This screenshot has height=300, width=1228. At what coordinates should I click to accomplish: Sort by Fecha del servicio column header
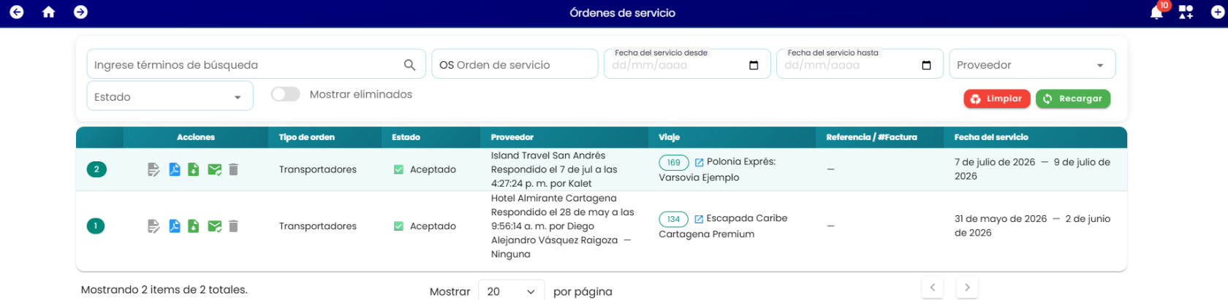[x=990, y=137]
